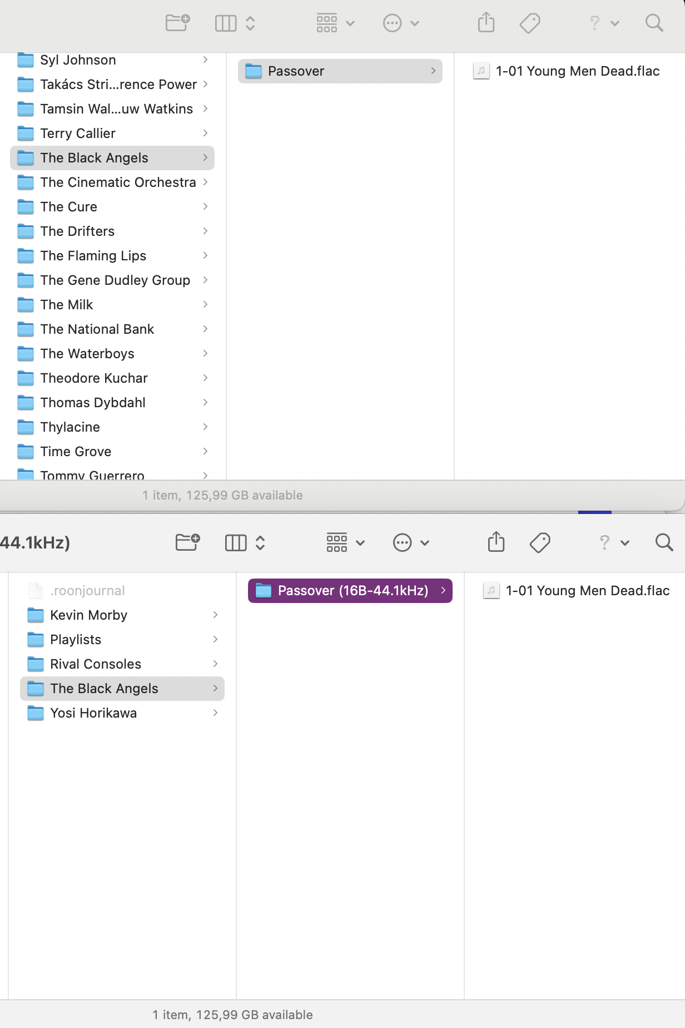Open Action ellipsis menu in upper Finder window
Image resolution: width=685 pixels, height=1028 pixels.
401,23
